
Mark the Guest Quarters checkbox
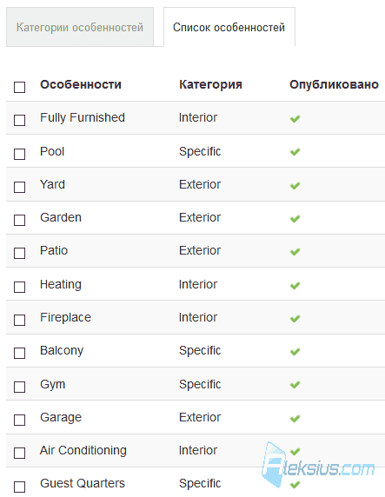pyautogui.click(x=19, y=487)
